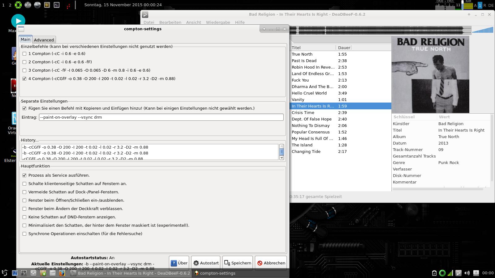Click the tray icon next to the clock
The height and width of the screenshot is (278, 495).
coord(476,273)
